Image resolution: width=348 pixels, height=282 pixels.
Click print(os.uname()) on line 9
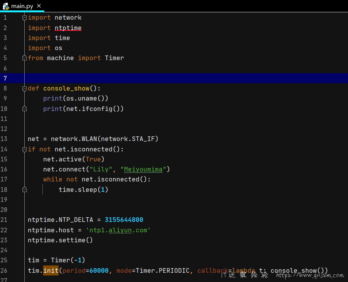[x=76, y=99]
